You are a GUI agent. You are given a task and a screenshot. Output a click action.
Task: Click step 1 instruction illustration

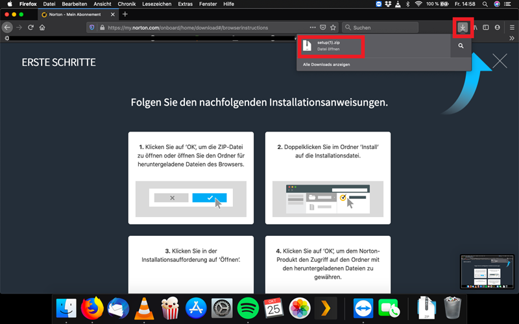pos(191,199)
